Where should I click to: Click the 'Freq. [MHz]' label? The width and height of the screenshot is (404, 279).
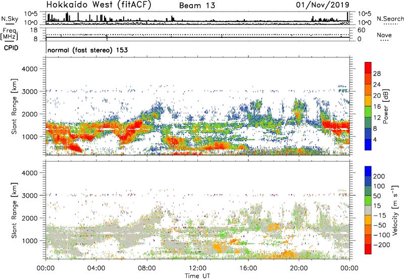pyautogui.click(x=9, y=34)
